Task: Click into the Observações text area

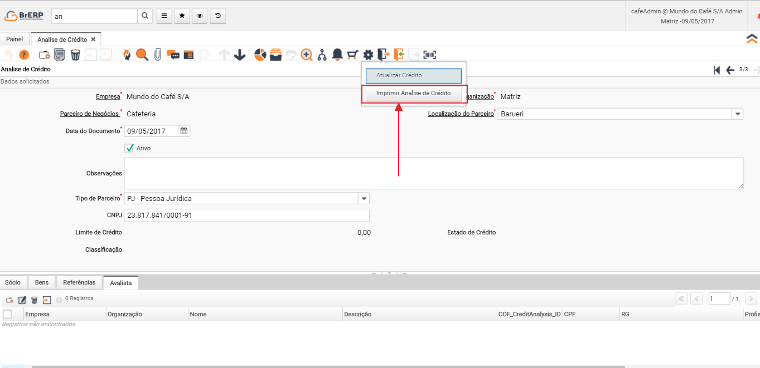Action: click(433, 173)
